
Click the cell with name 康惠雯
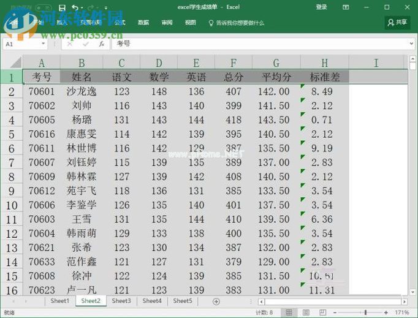tap(82, 134)
